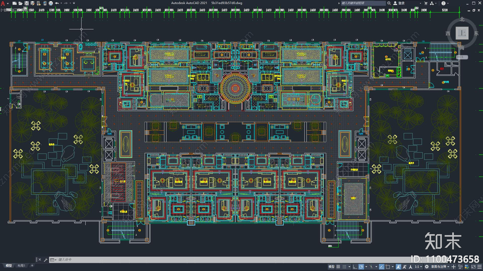Click the search magnifier icon in title bar

[389, 3]
